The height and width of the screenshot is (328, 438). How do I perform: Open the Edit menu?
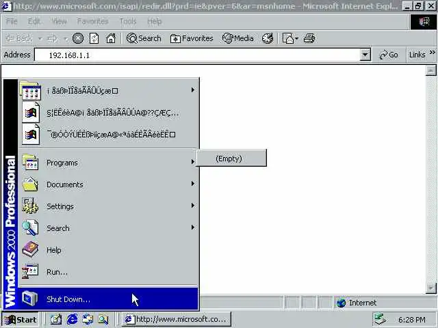pyautogui.click(x=34, y=21)
